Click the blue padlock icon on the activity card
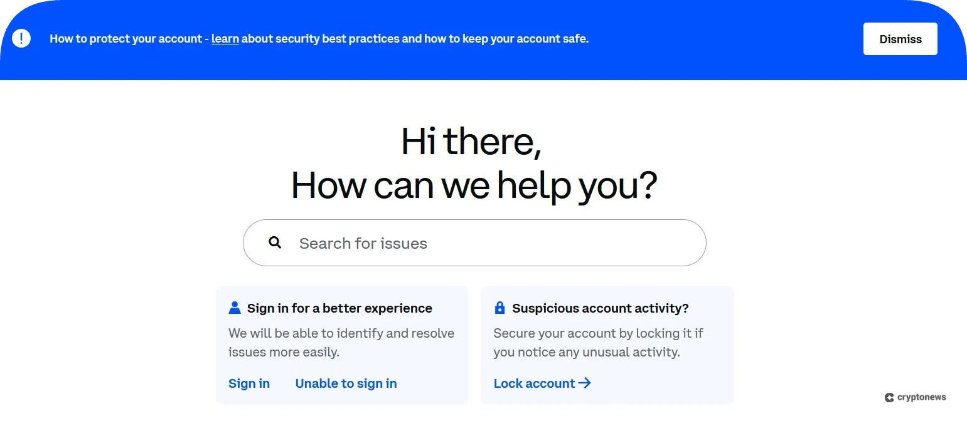Image resolution: width=967 pixels, height=421 pixels. coord(500,307)
